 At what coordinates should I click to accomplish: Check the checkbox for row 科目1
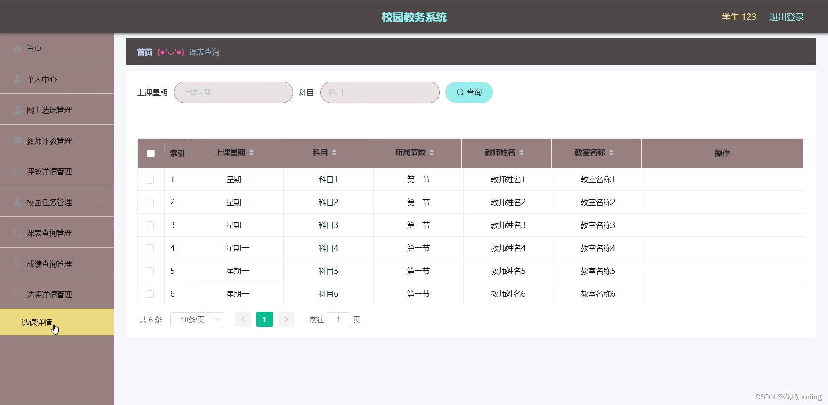[x=150, y=179]
